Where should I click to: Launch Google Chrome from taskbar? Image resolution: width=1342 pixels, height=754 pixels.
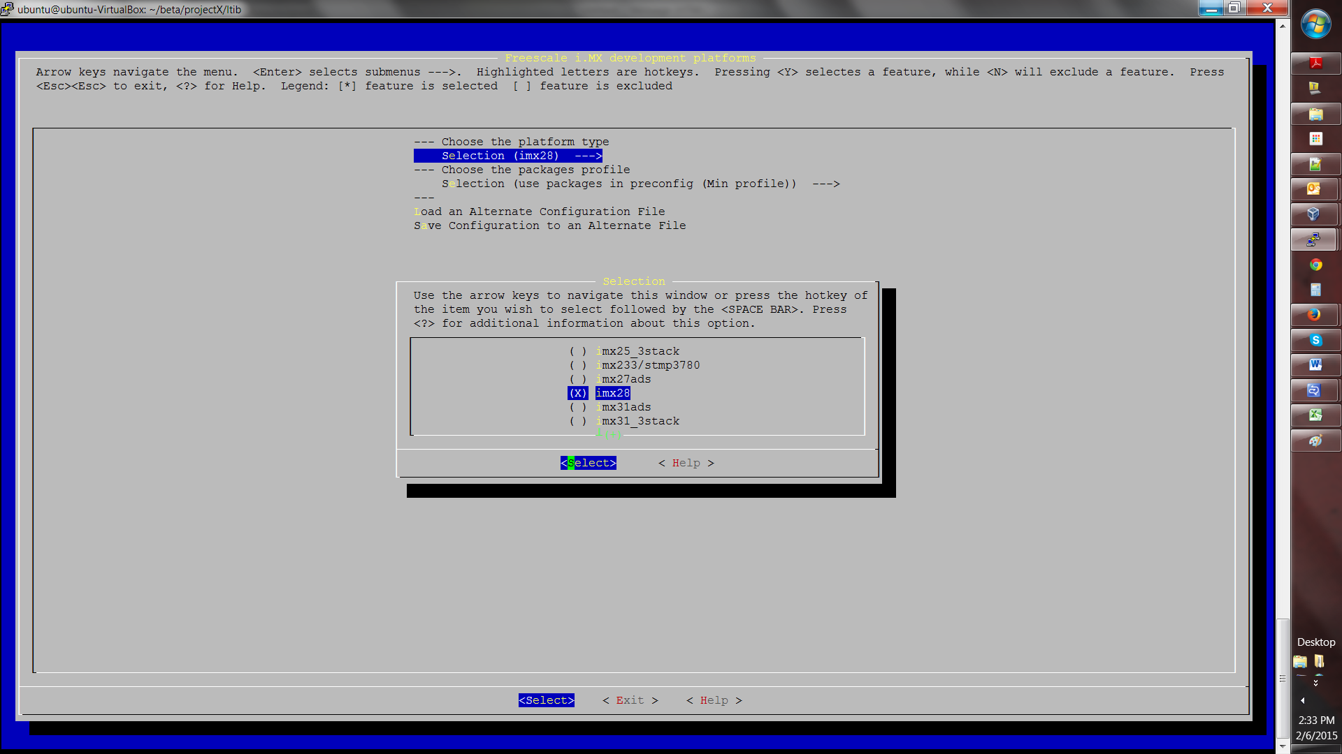pyautogui.click(x=1315, y=265)
